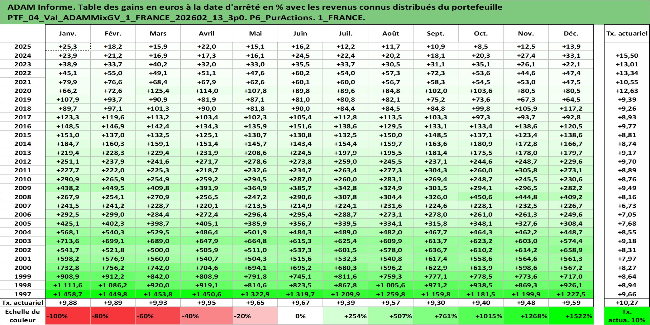The image size is (650, 325).
Task: Select the -100% red color scale cell
Action: 68,316
